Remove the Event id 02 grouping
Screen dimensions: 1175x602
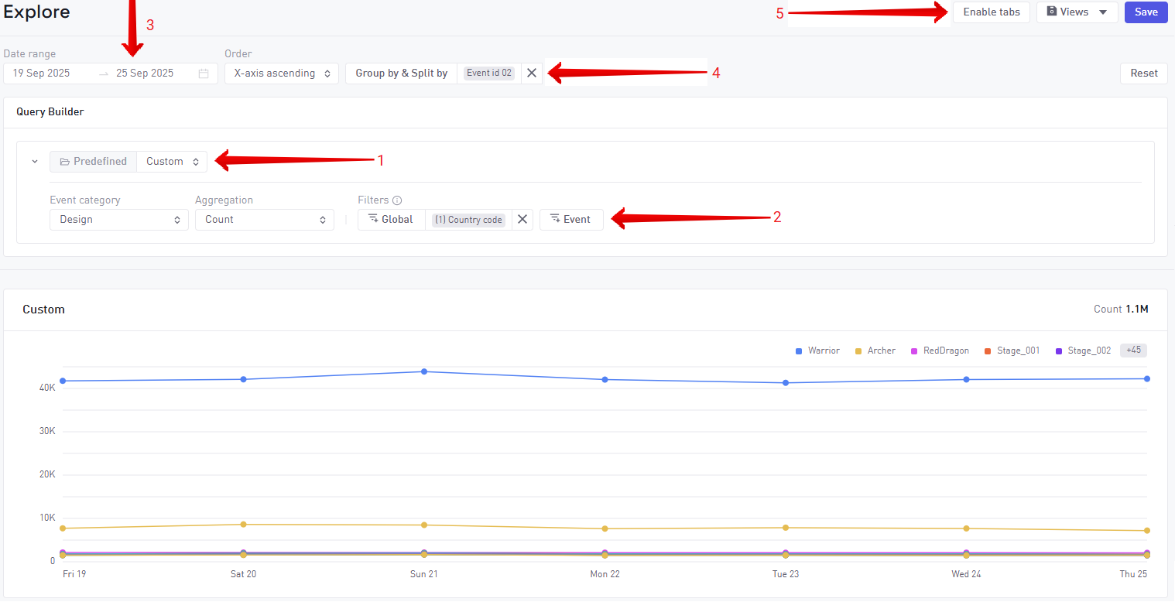pyautogui.click(x=532, y=74)
